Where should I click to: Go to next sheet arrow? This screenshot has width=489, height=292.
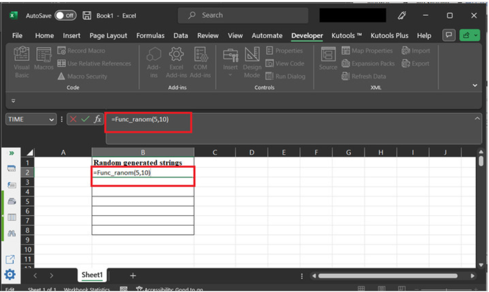point(52,276)
